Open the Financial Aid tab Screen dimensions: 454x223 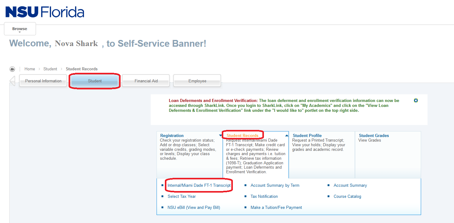point(146,81)
